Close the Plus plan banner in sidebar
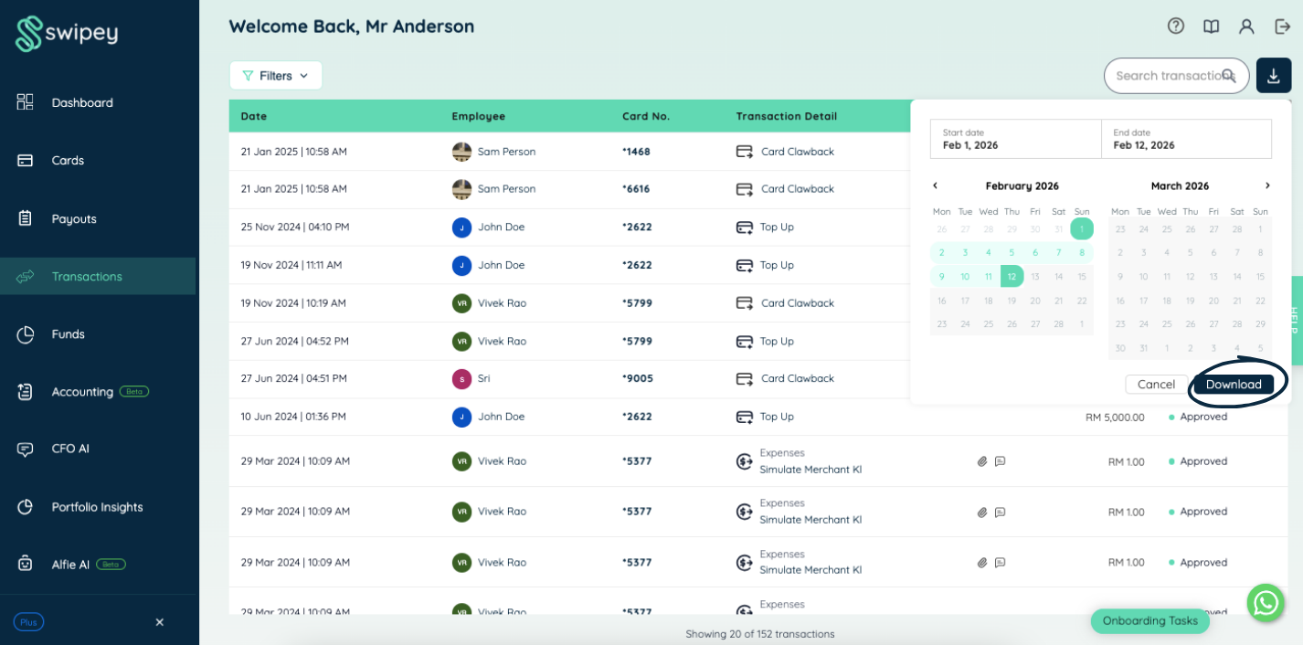1303x645 pixels. tap(159, 622)
